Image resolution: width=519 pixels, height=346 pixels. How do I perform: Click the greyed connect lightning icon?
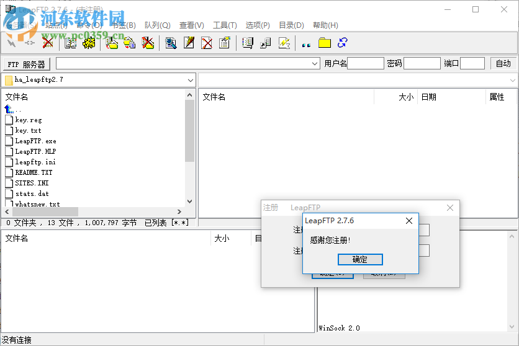click(12, 43)
